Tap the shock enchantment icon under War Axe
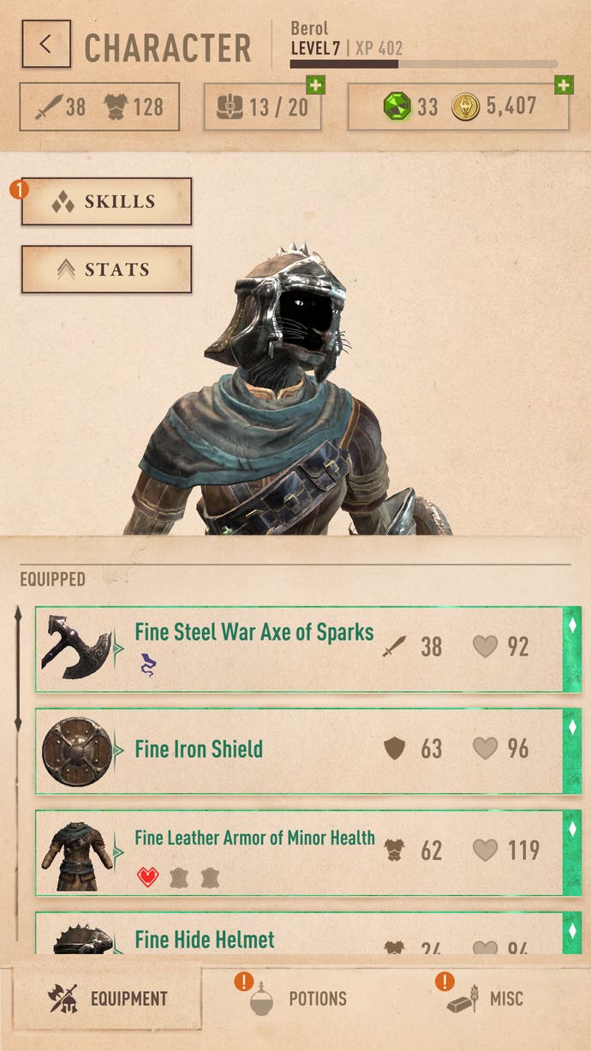The height and width of the screenshot is (1051, 591). coord(146,666)
